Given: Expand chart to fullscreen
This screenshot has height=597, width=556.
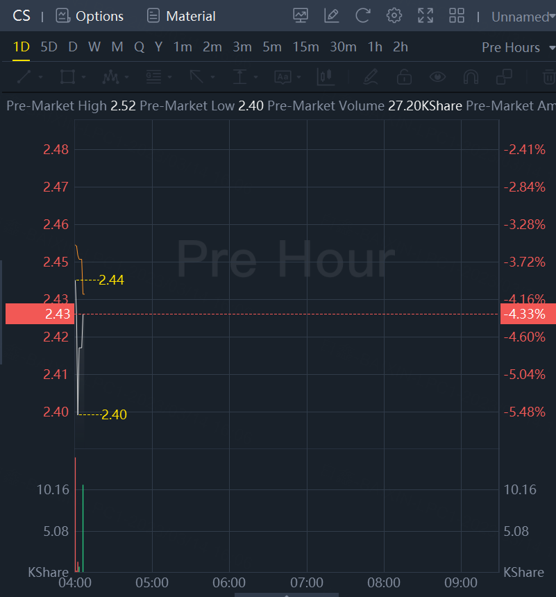Looking at the screenshot, I should (x=426, y=15).
